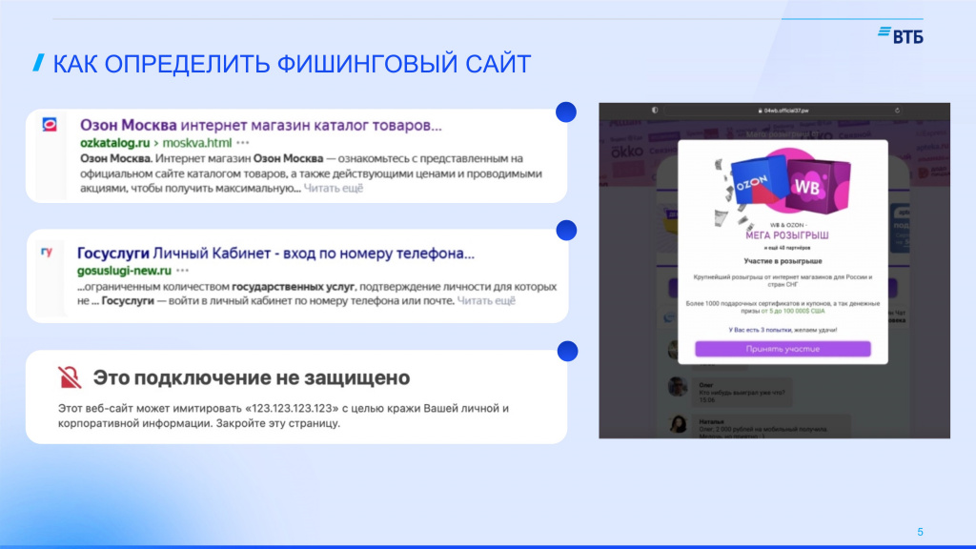976x549 pixels.
Task: Click Наталья's avatar in the chat
Action: tap(678, 424)
